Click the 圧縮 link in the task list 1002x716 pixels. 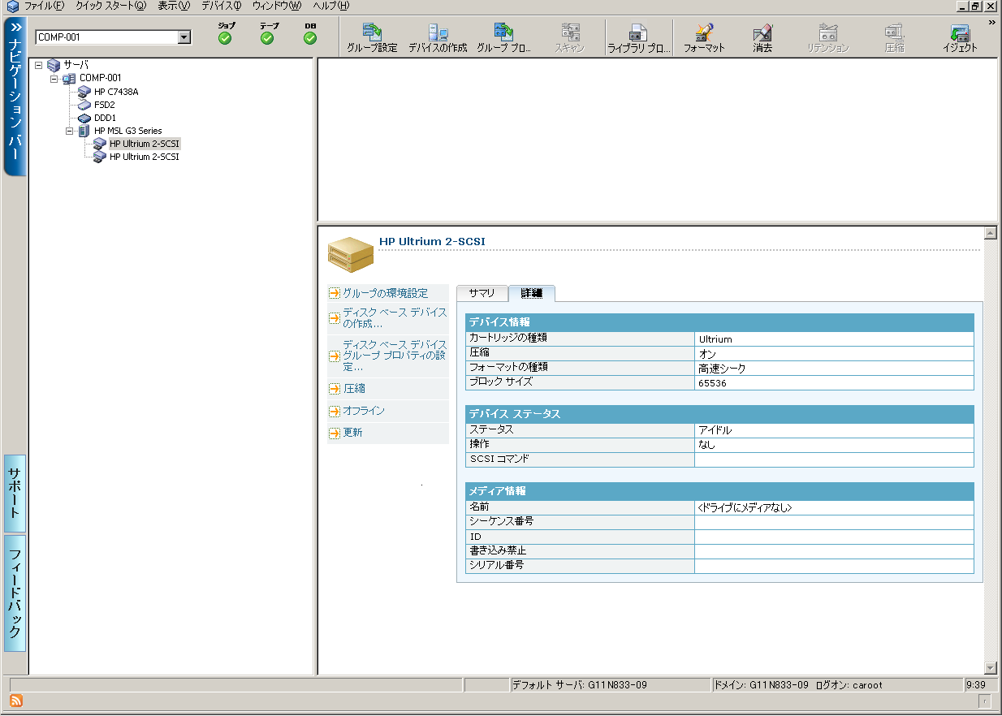click(354, 389)
